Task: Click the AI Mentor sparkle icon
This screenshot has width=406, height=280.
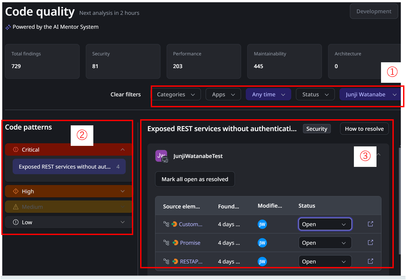Action: click(8, 27)
